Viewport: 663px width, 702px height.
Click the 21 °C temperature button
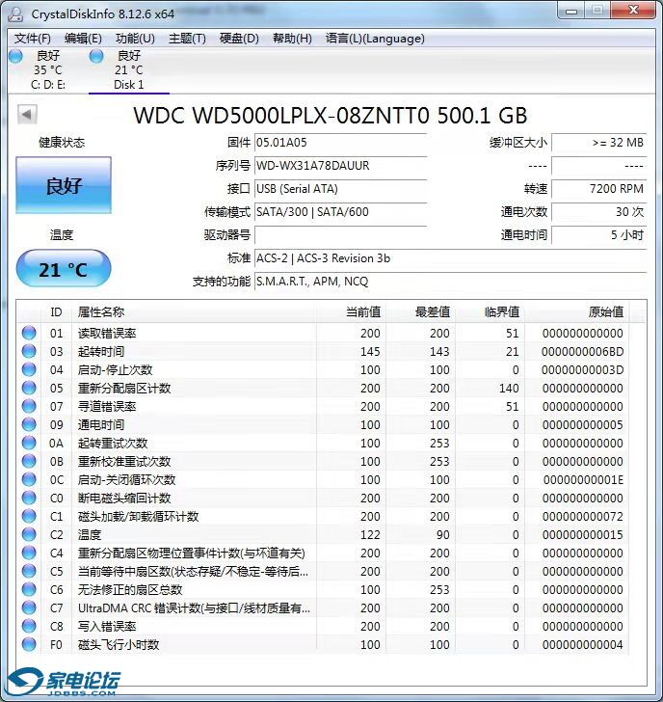(64, 269)
